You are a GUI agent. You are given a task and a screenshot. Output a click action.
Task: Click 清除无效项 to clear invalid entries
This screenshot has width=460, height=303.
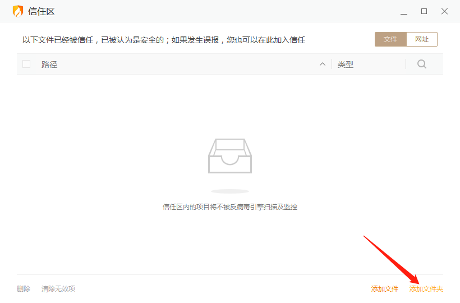coord(58,288)
